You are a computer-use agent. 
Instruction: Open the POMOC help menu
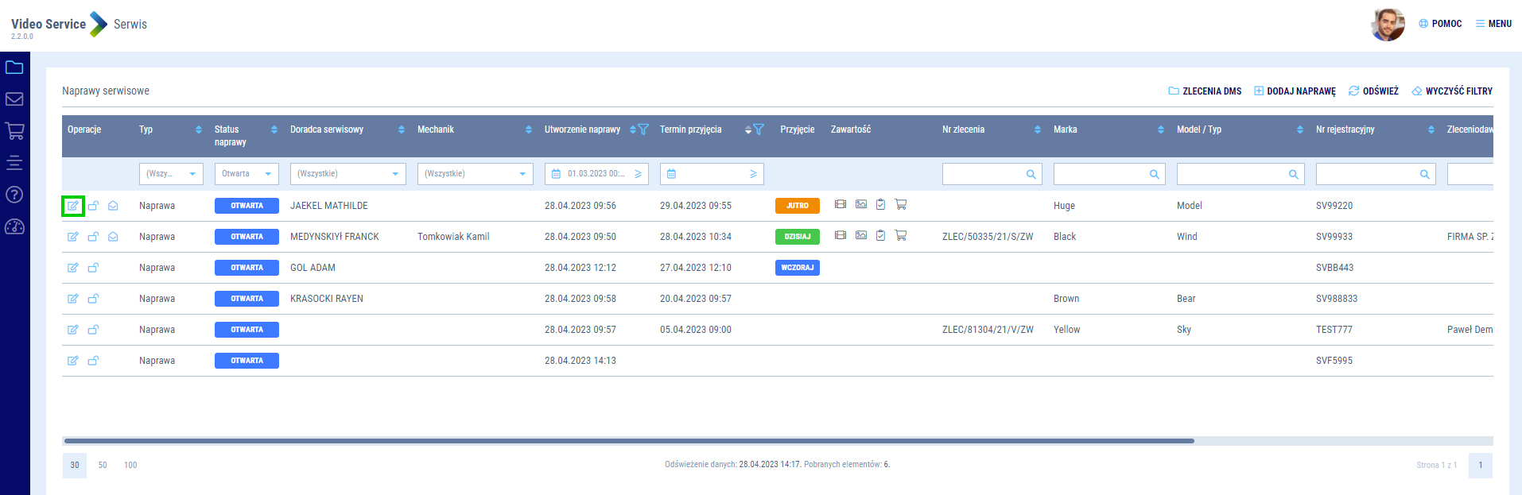tap(1440, 24)
